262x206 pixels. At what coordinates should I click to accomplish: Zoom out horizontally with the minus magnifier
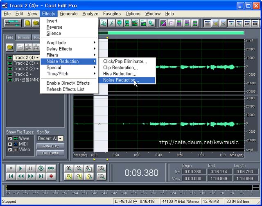click(79, 168)
